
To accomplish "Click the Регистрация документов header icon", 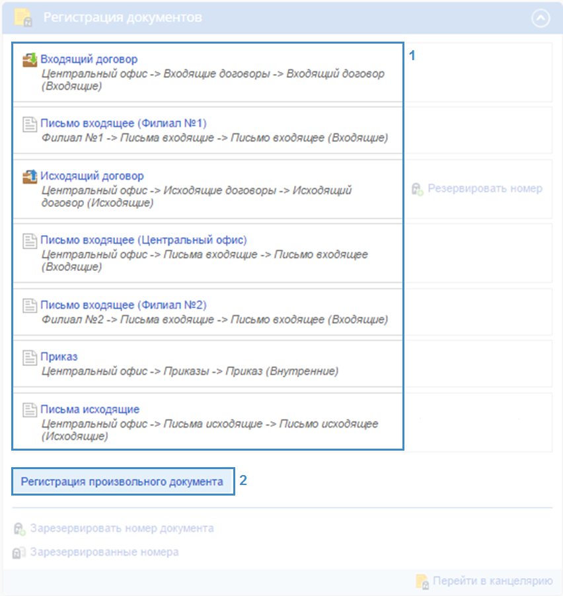I will (23, 17).
